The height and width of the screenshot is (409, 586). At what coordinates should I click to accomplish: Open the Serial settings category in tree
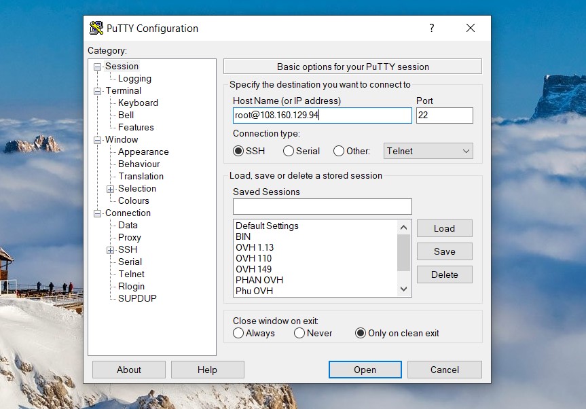[x=130, y=262]
